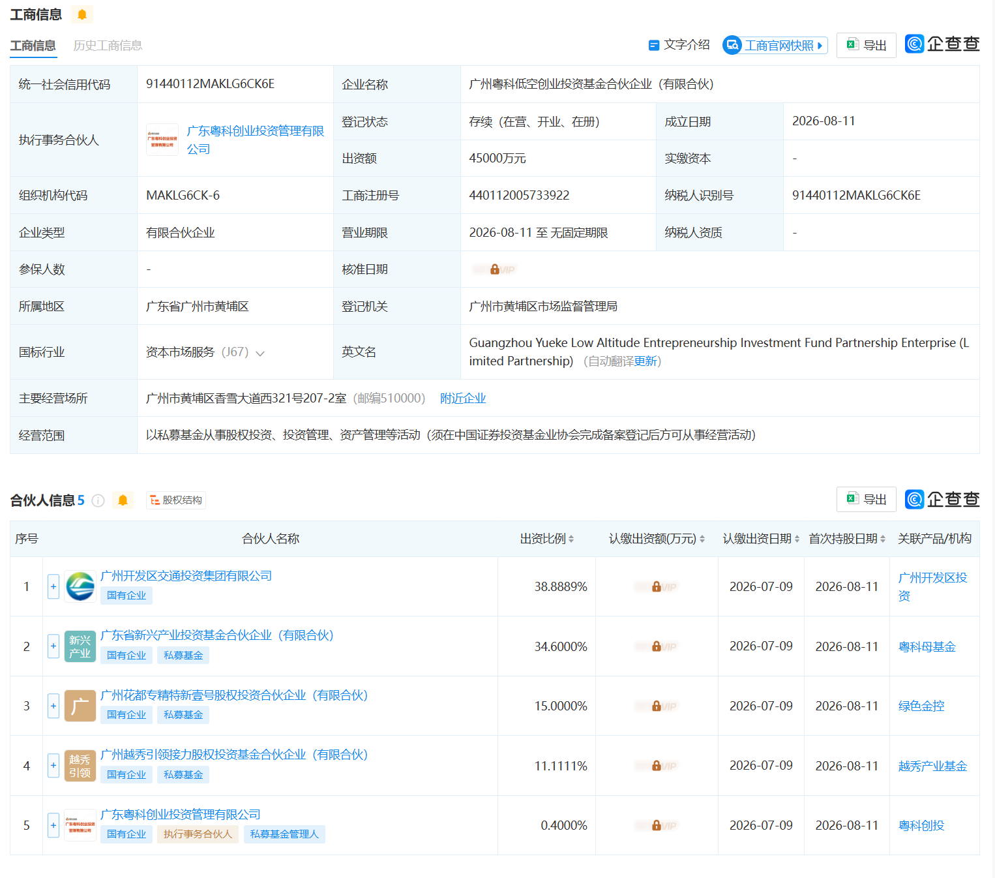Click the executive partner company logo thumbnail

coord(162,140)
